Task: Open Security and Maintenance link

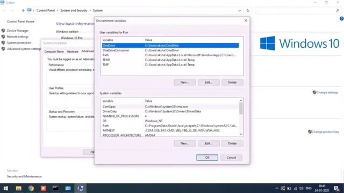Action: 24,176
